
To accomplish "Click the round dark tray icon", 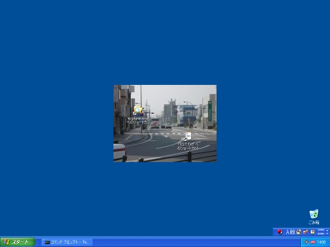I will click(306, 242).
